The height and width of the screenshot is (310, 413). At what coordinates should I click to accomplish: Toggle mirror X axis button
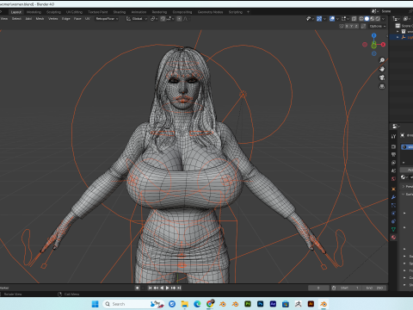[x=347, y=26]
